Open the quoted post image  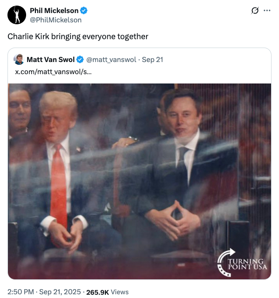click(139, 181)
